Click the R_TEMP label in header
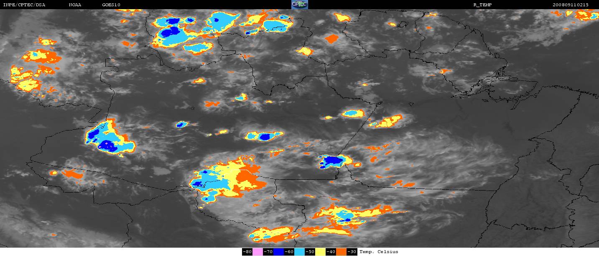Image resolution: width=599 pixels, height=256 pixels. [x=482, y=5]
